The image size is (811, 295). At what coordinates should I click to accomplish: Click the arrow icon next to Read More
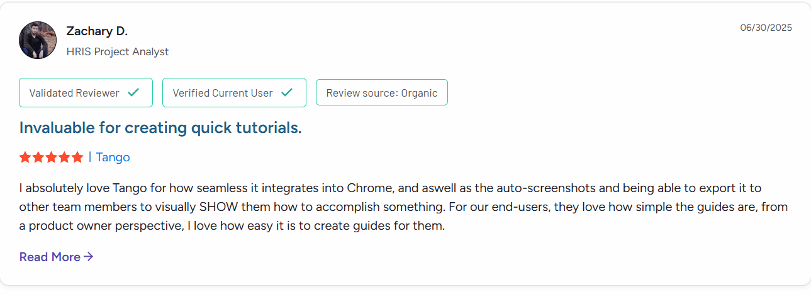(89, 257)
